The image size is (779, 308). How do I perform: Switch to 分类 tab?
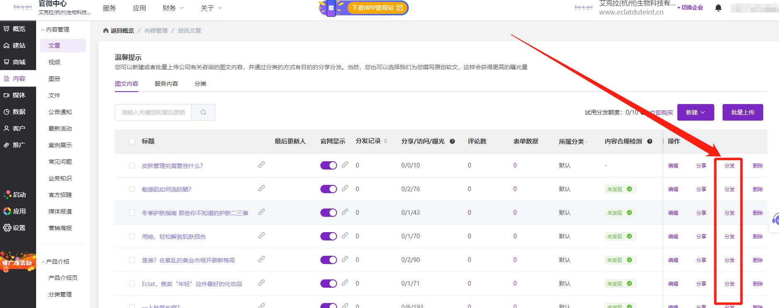200,84
